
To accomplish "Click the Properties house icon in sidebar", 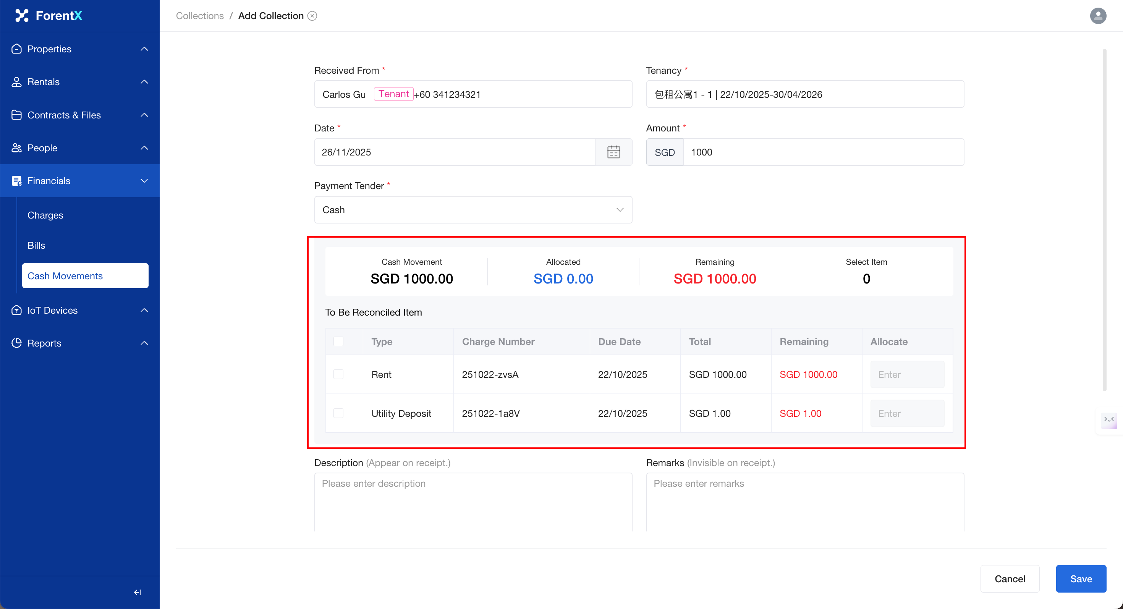I will click(x=16, y=49).
